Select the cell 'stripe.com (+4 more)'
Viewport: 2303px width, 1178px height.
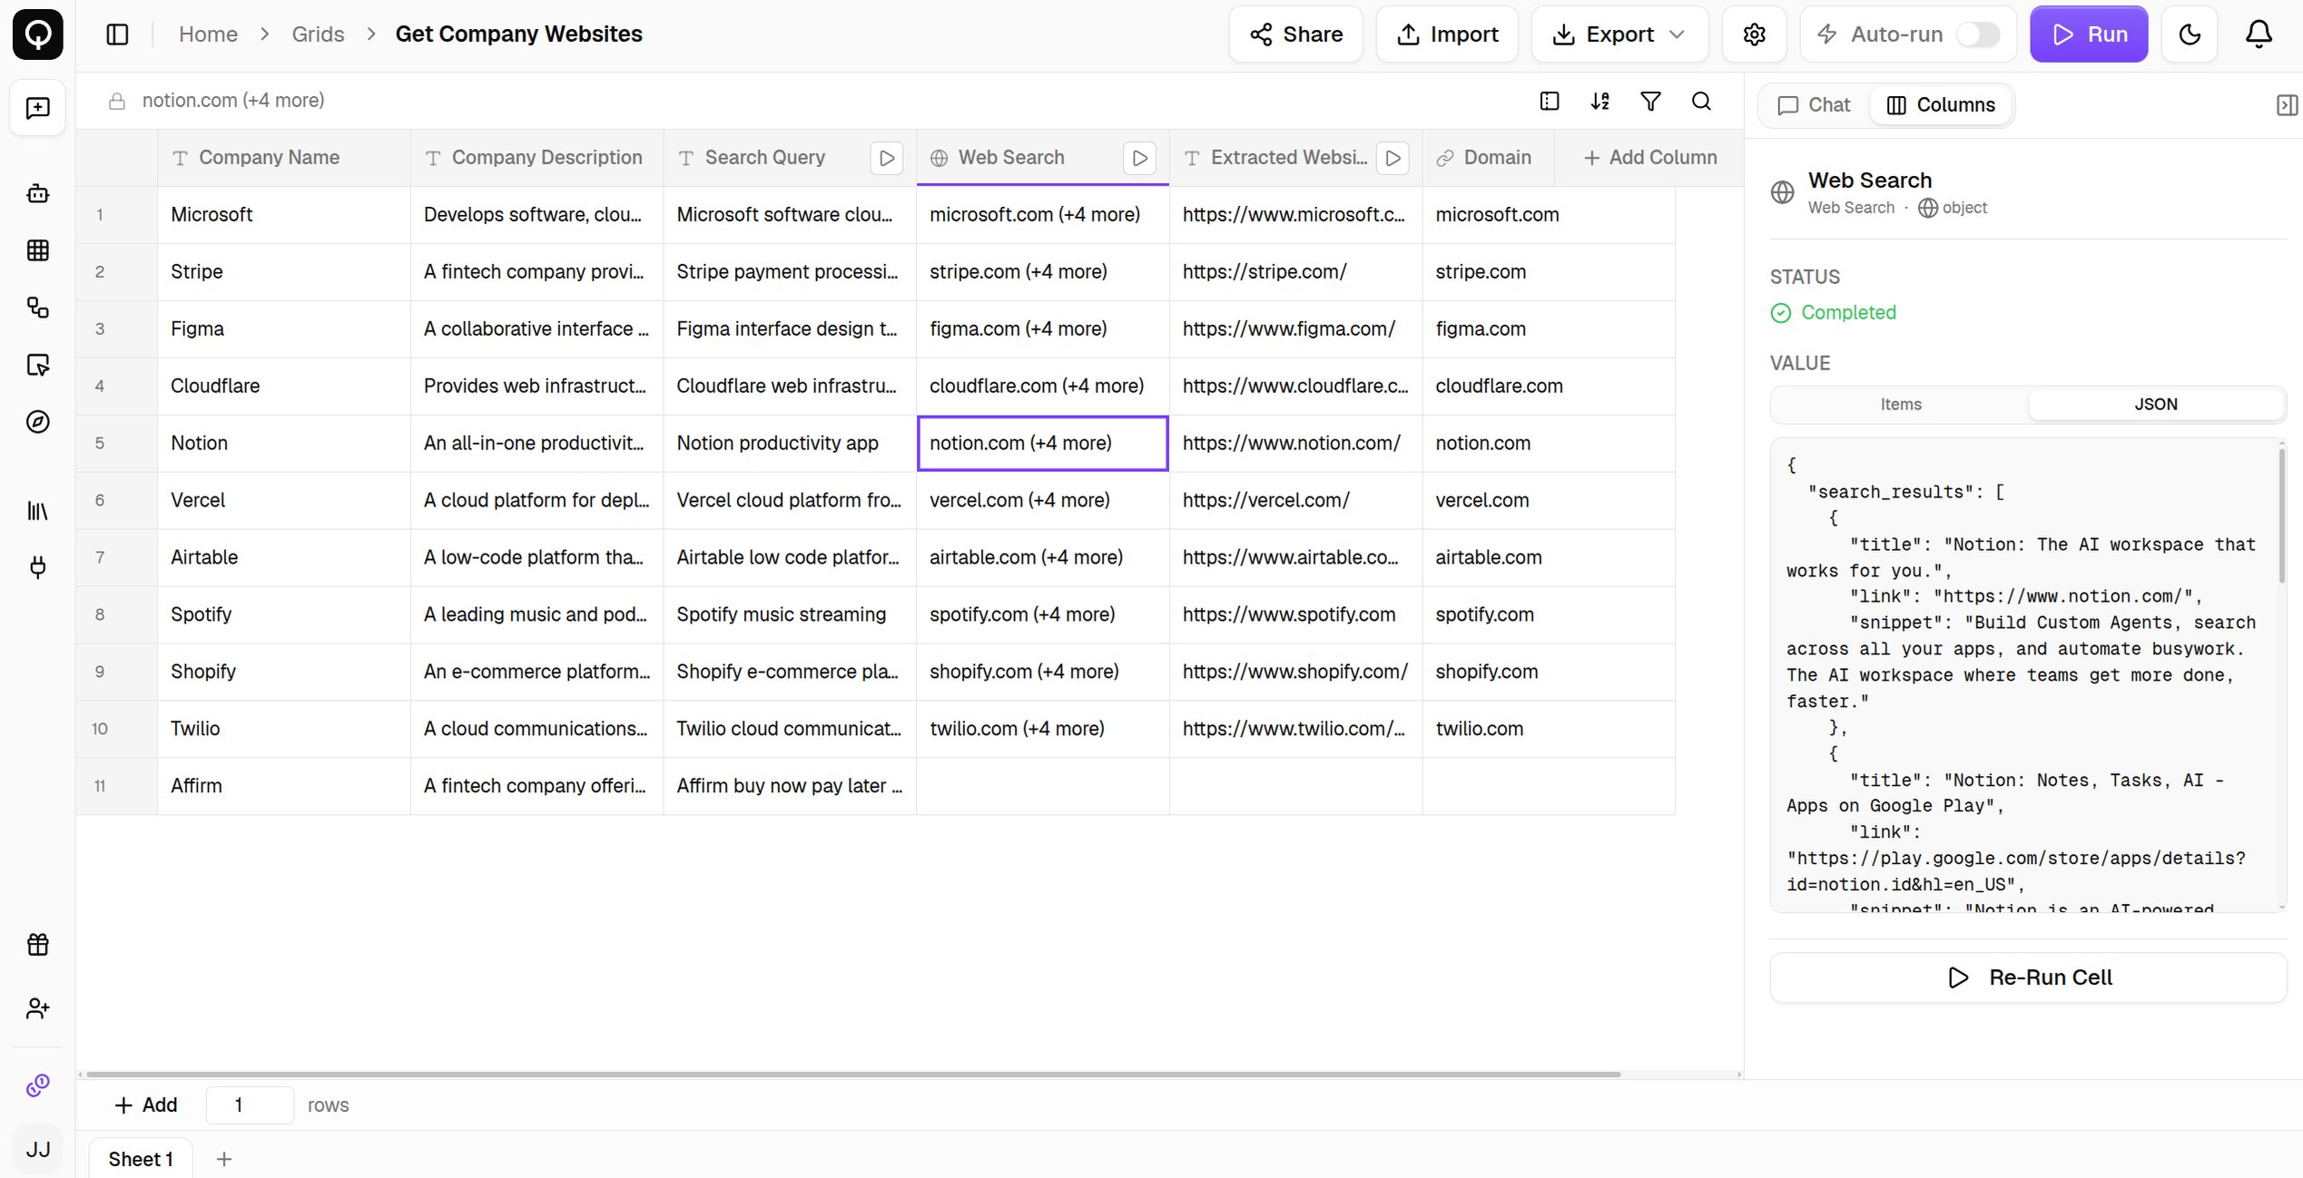click(1043, 272)
